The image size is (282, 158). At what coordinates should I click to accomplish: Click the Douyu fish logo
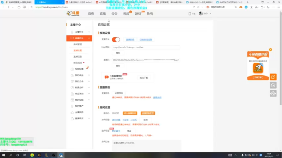coord(73,13)
